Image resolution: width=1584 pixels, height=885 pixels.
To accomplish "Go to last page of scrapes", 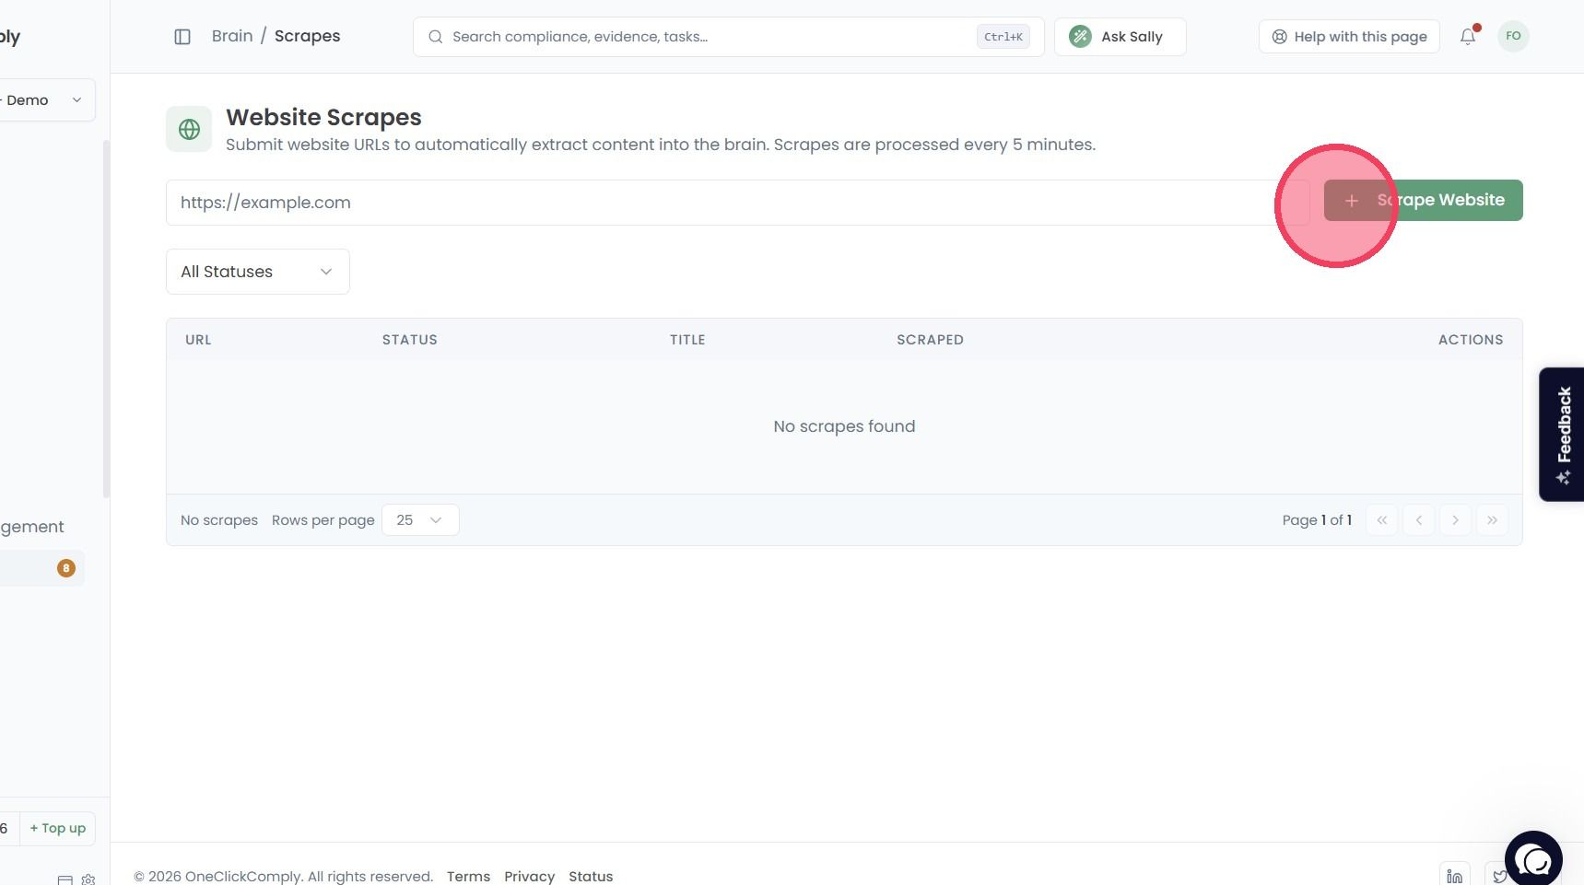I will click(1492, 520).
